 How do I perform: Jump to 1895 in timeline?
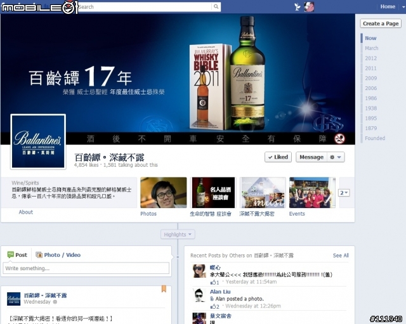coord(370,119)
